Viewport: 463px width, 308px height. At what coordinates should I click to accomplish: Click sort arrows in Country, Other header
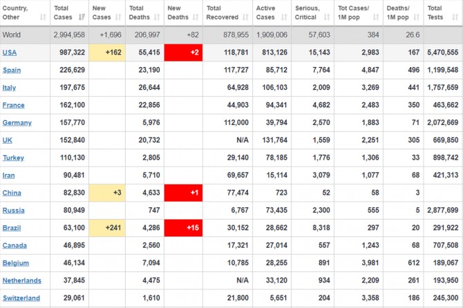(x=44, y=17)
